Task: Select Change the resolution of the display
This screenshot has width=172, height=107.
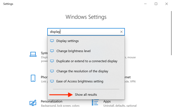Action: pos(86,71)
